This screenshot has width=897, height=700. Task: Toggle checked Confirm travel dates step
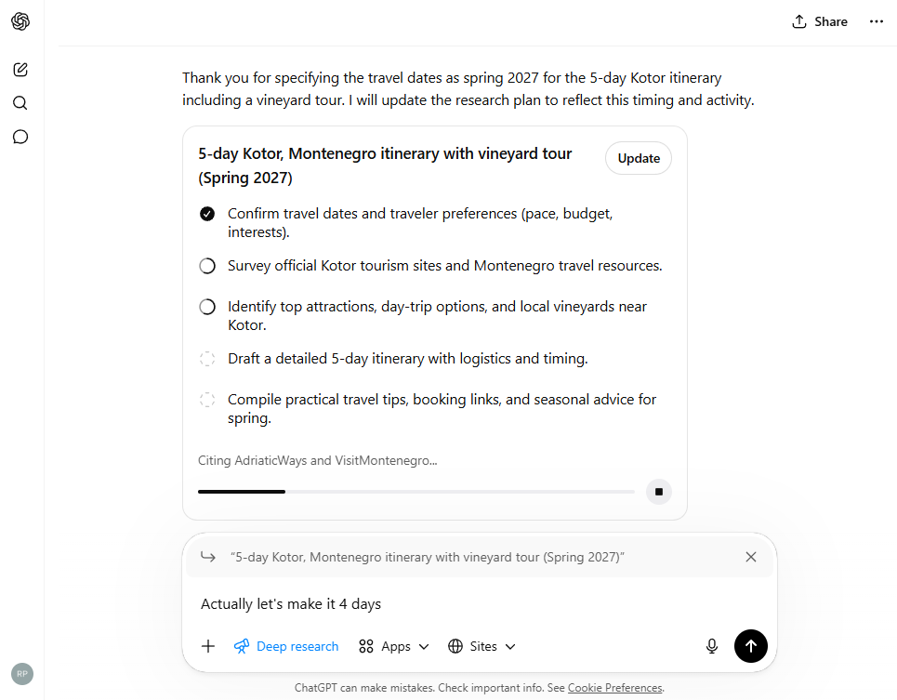point(207,214)
